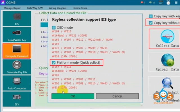Click the Collect Data and Upload the File heading

(63, 13)
